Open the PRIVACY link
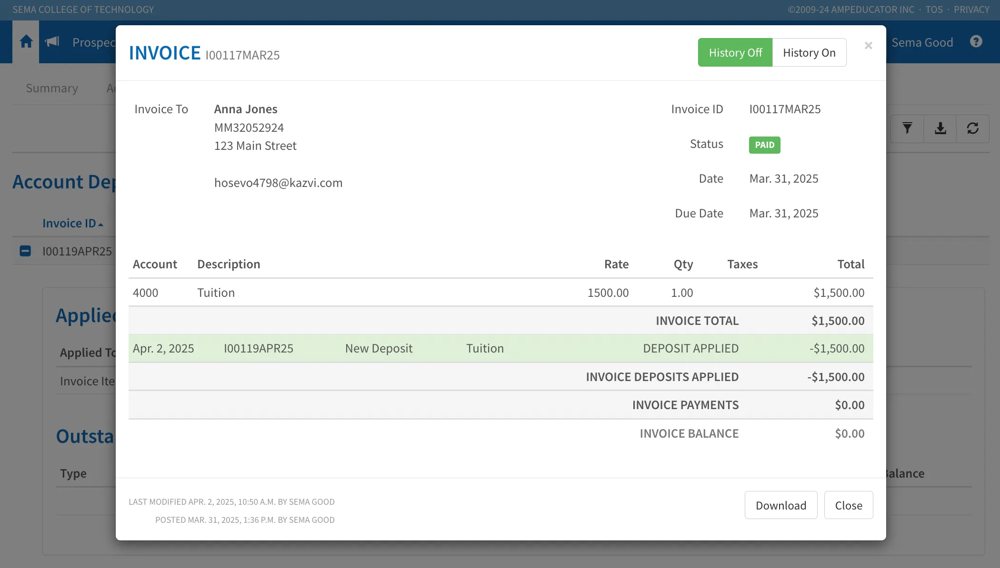1000x568 pixels. tap(971, 10)
